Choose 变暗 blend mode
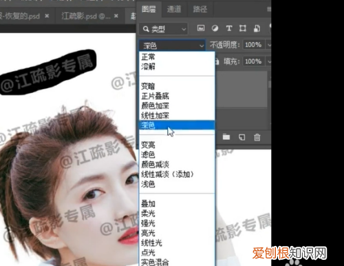The height and width of the screenshot is (266, 344). pyautogui.click(x=177, y=86)
